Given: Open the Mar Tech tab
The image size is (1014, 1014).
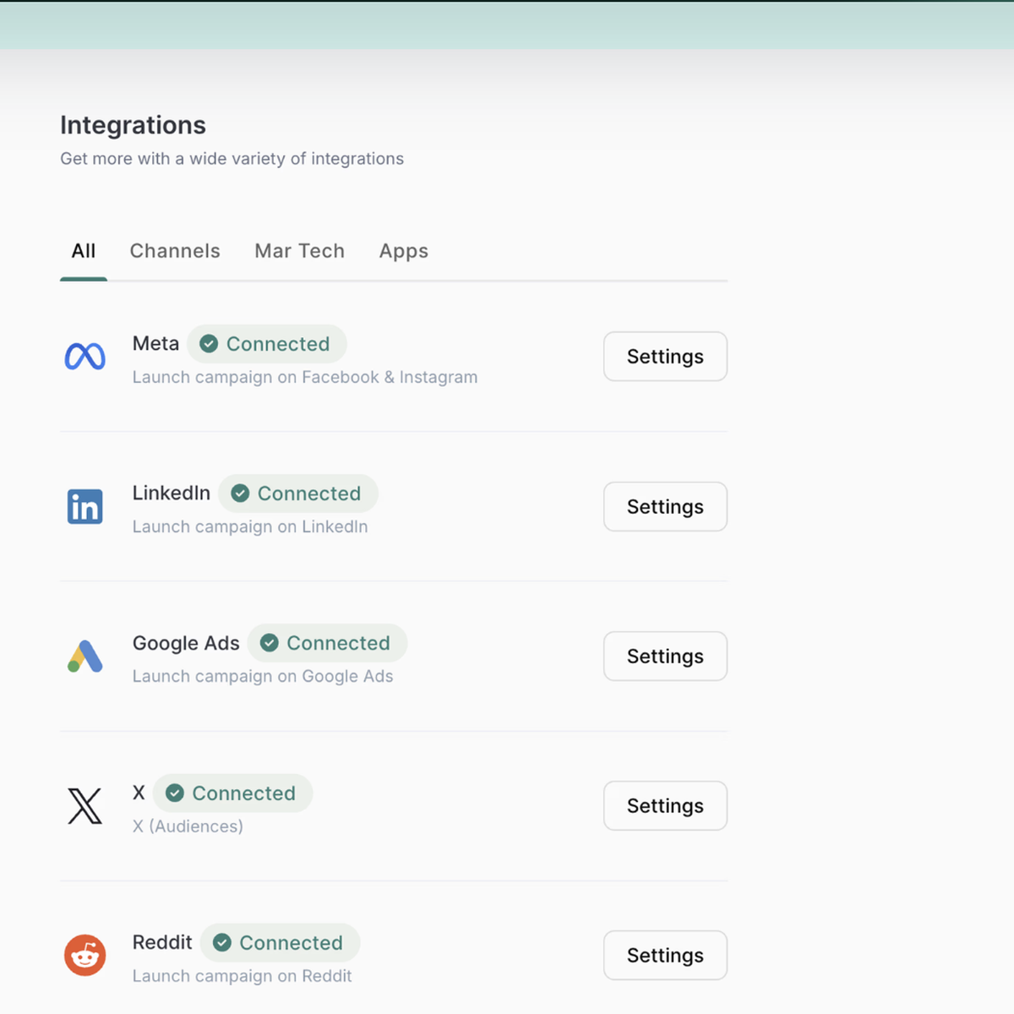Looking at the screenshot, I should click(300, 251).
